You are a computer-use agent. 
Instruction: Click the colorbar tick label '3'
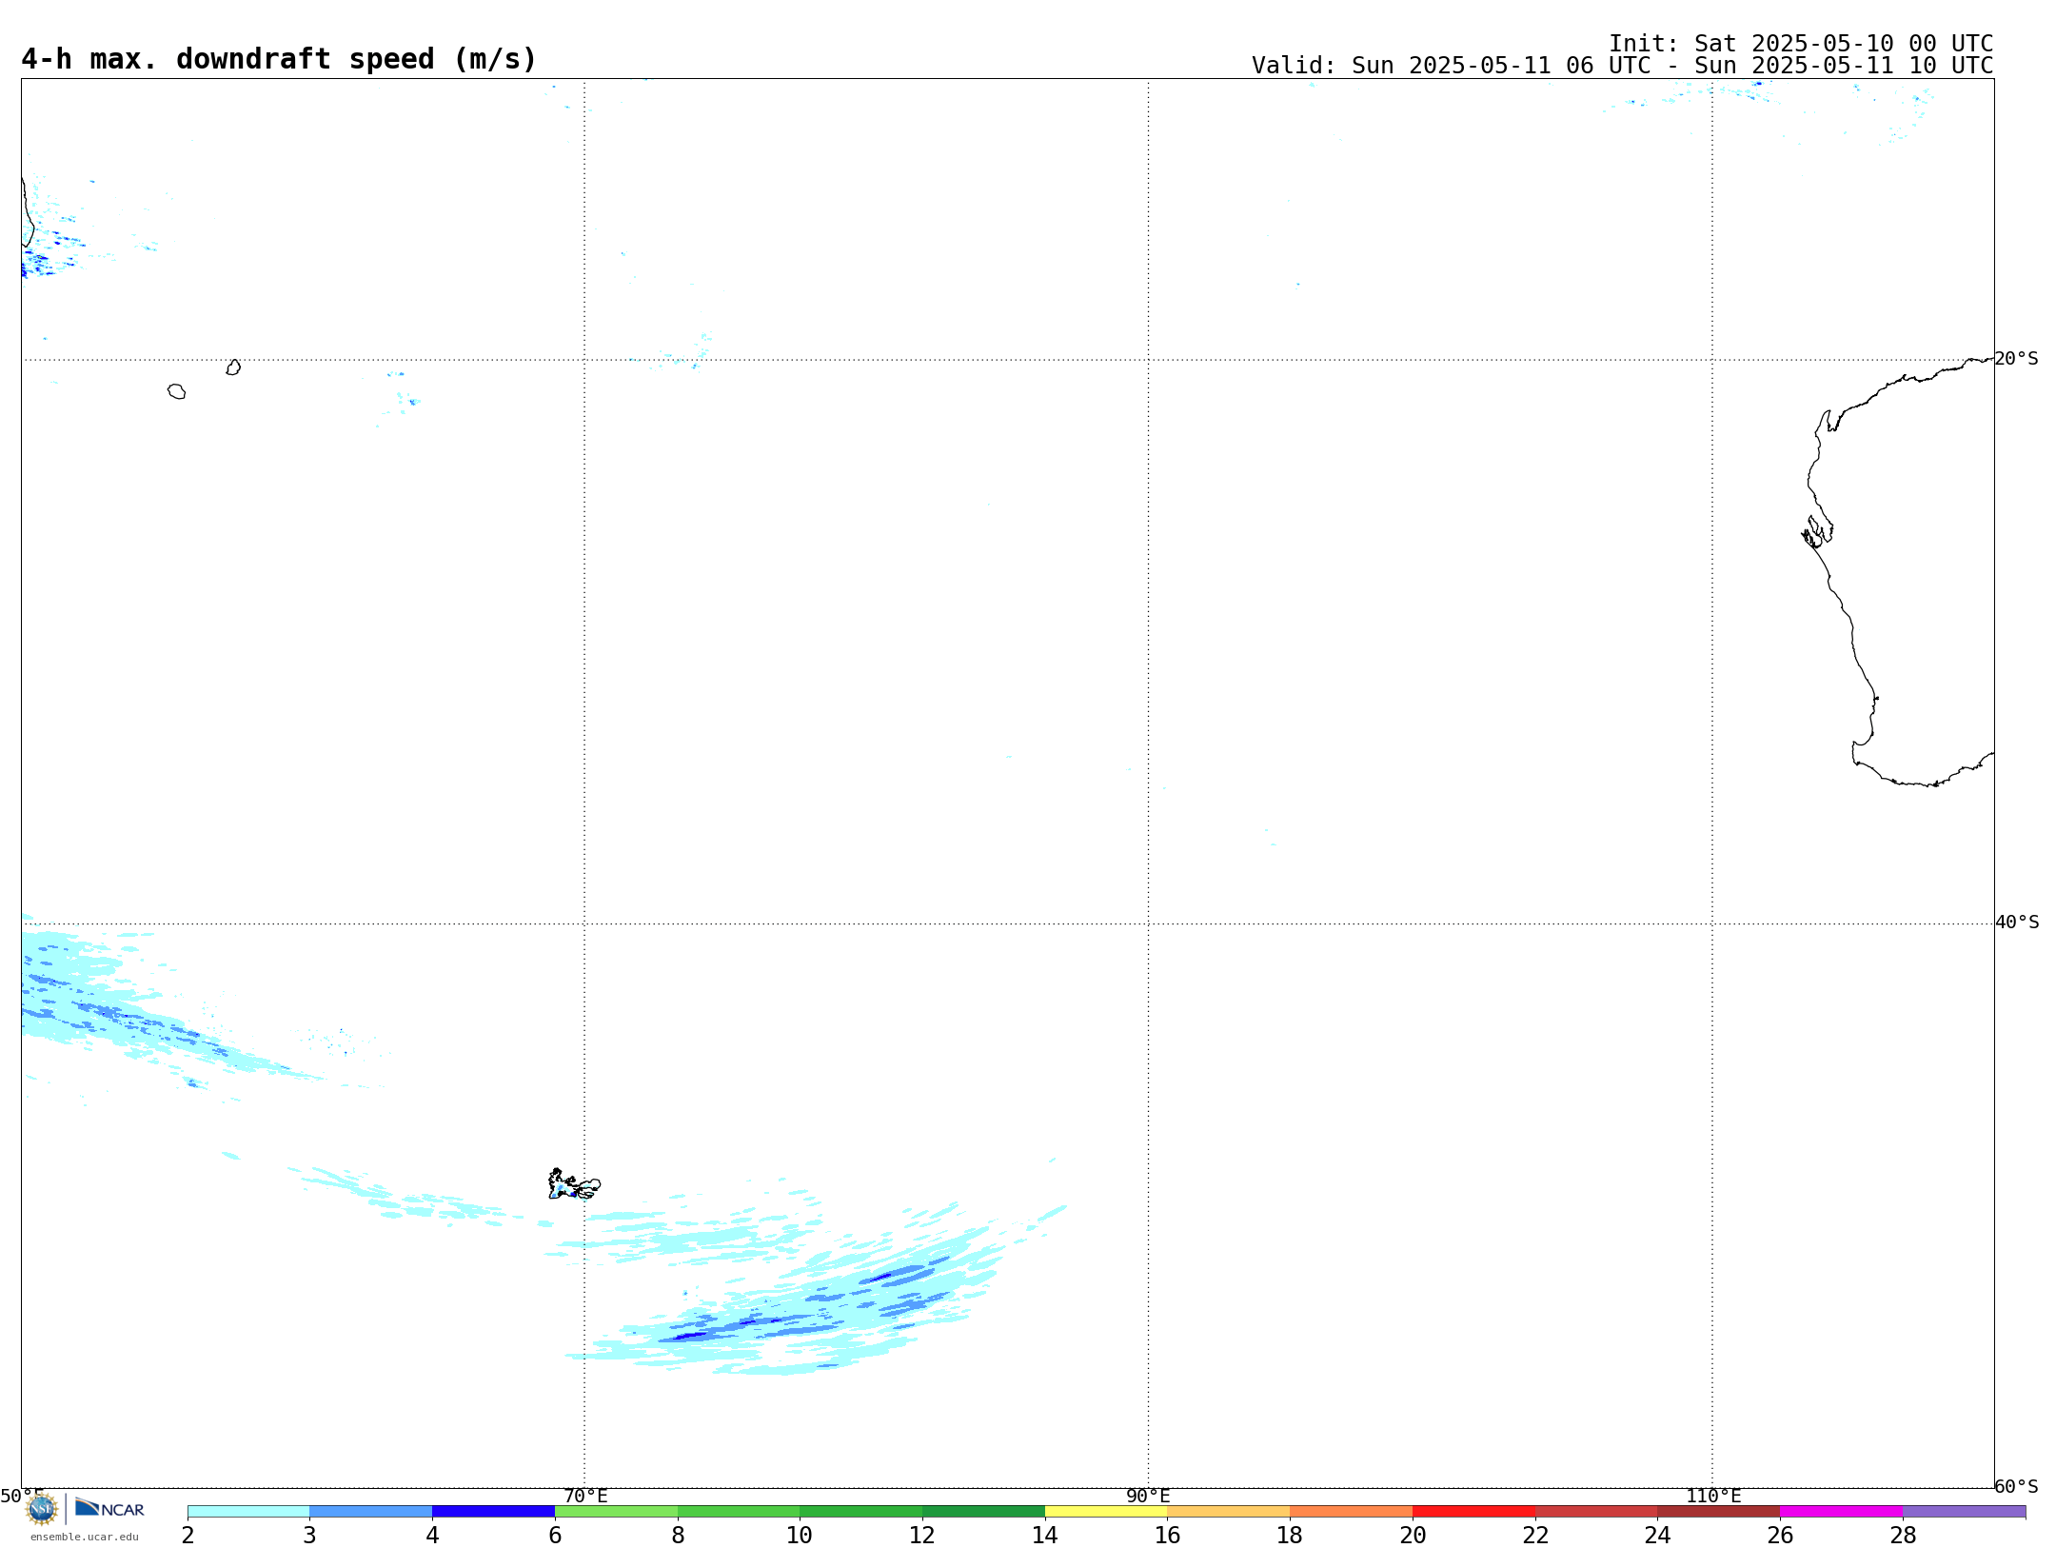tap(309, 1535)
